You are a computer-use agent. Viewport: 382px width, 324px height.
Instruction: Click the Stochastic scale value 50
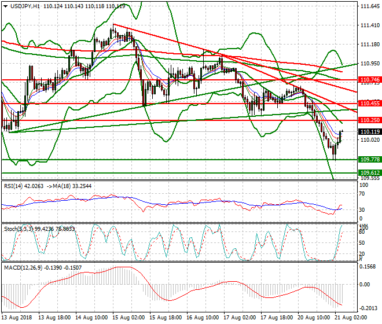click(362, 243)
